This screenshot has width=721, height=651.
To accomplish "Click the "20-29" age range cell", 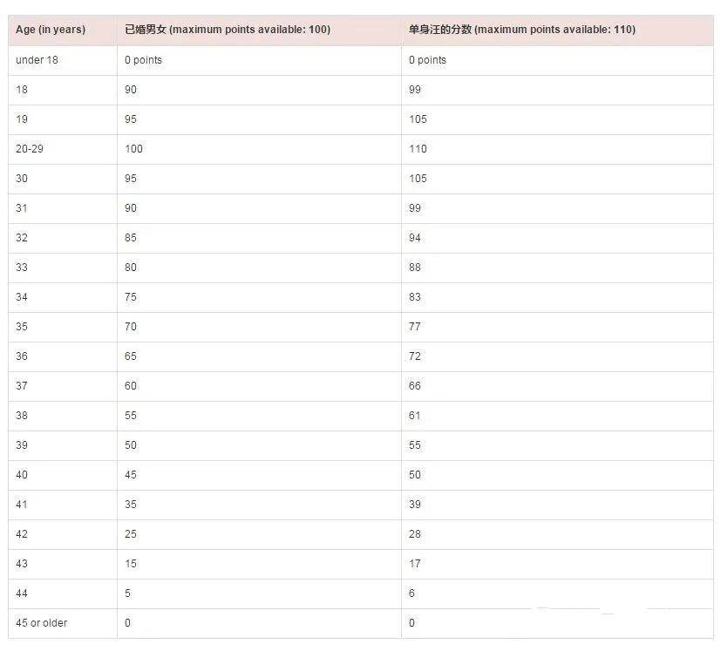I will (30, 149).
